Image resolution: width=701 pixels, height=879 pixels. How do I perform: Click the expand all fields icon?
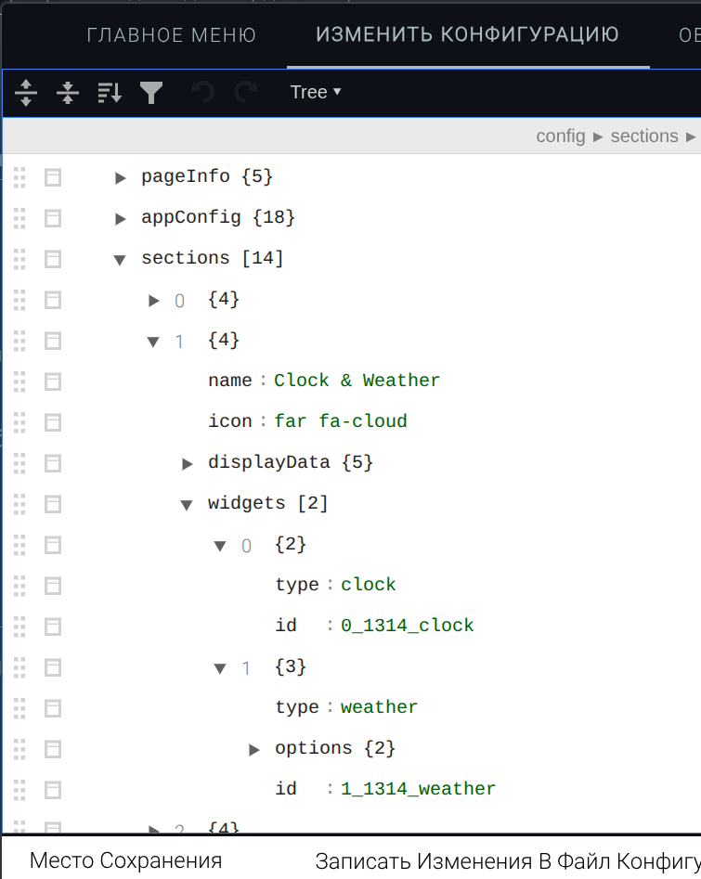tap(26, 93)
